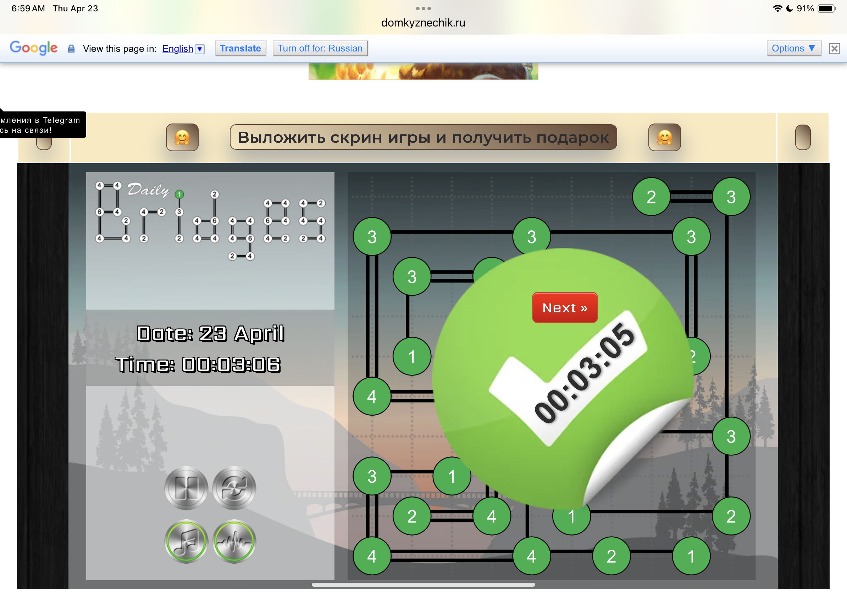Viewport: 847px width, 592px height.
Task: Tap the domkyznechik.ru address bar
Action: [x=423, y=23]
